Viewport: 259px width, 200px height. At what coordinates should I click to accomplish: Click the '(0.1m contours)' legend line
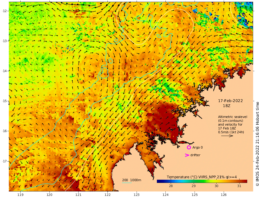tap(230, 121)
